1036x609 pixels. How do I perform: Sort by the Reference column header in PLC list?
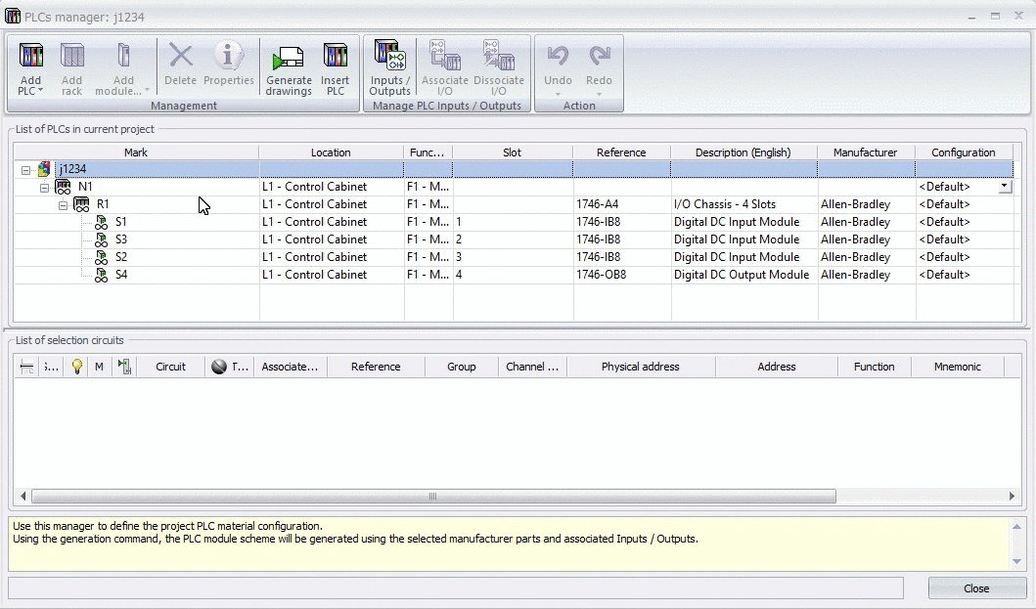621,152
